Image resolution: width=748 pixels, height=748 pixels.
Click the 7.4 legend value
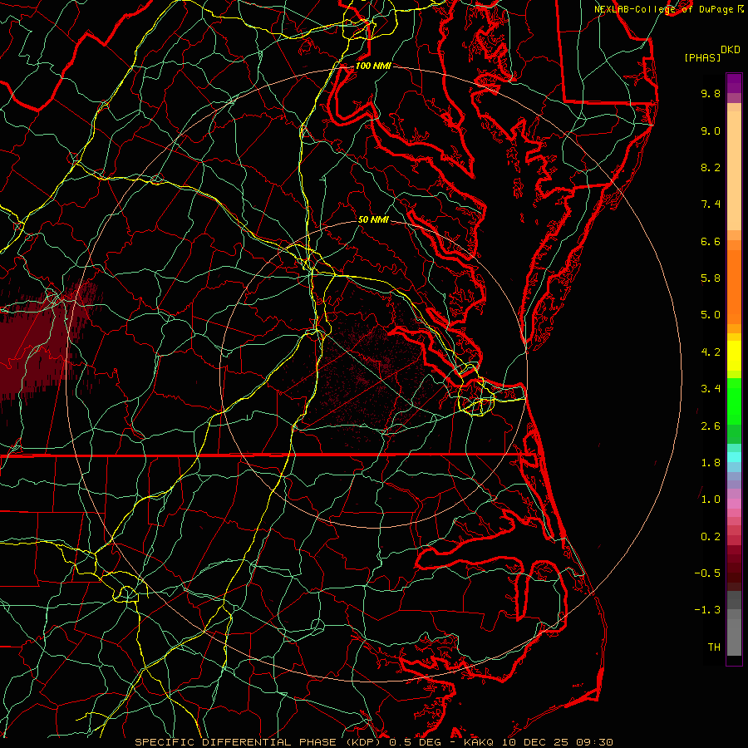[711, 204]
